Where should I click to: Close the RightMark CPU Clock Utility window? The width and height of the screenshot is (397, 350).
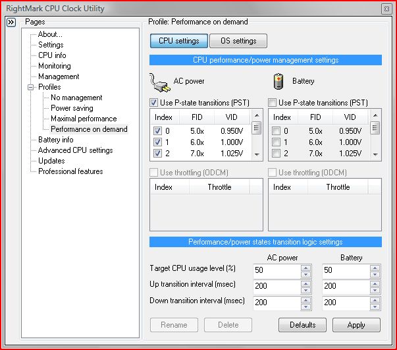pos(386,9)
